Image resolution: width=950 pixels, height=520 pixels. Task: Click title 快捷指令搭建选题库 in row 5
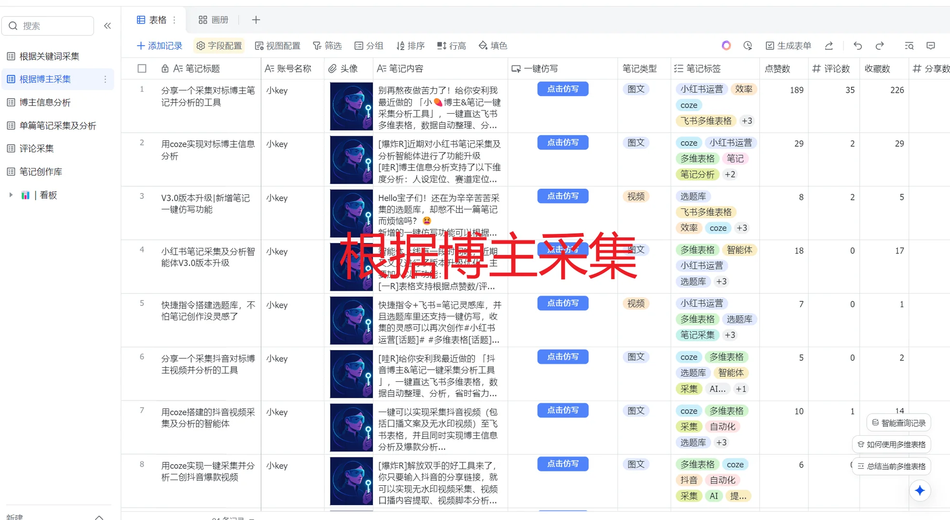(x=208, y=311)
